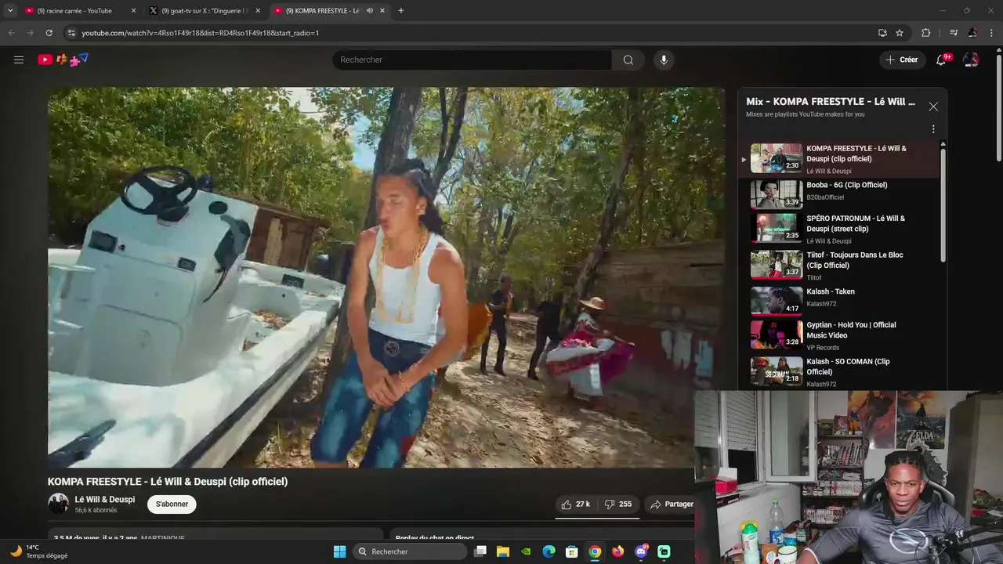The width and height of the screenshot is (1003, 564).
Task: Go to the YouTube home logo
Action: (x=63, y=60)
